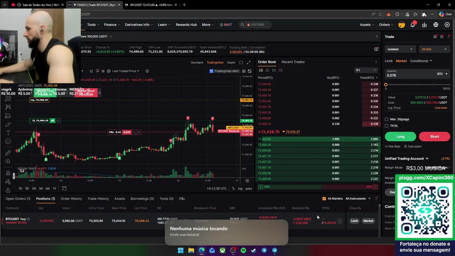The image size is (455, 256).
Task: Click the chart fullscreen expand icon
Action: pos(248,63)
